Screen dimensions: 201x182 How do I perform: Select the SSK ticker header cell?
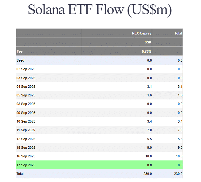[x=148, y=42]
